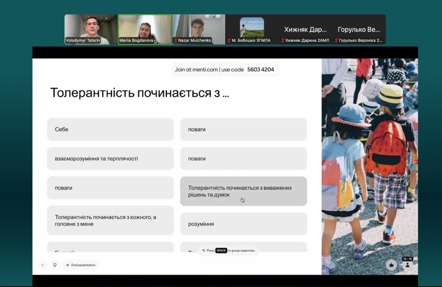Image resolution: width=442 pixels, height=287 pixels.
Task: Click the muted mic icon for Nazar Mulchenko
Action: point(175,41)
